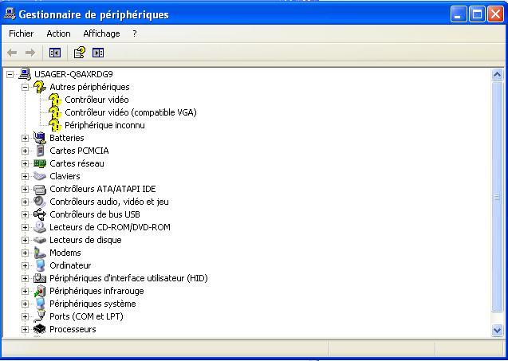The width and height of the screenshot is (508, 361).
Task: Expand Contrôleurs de bus USB
Action: coord(25,214)
